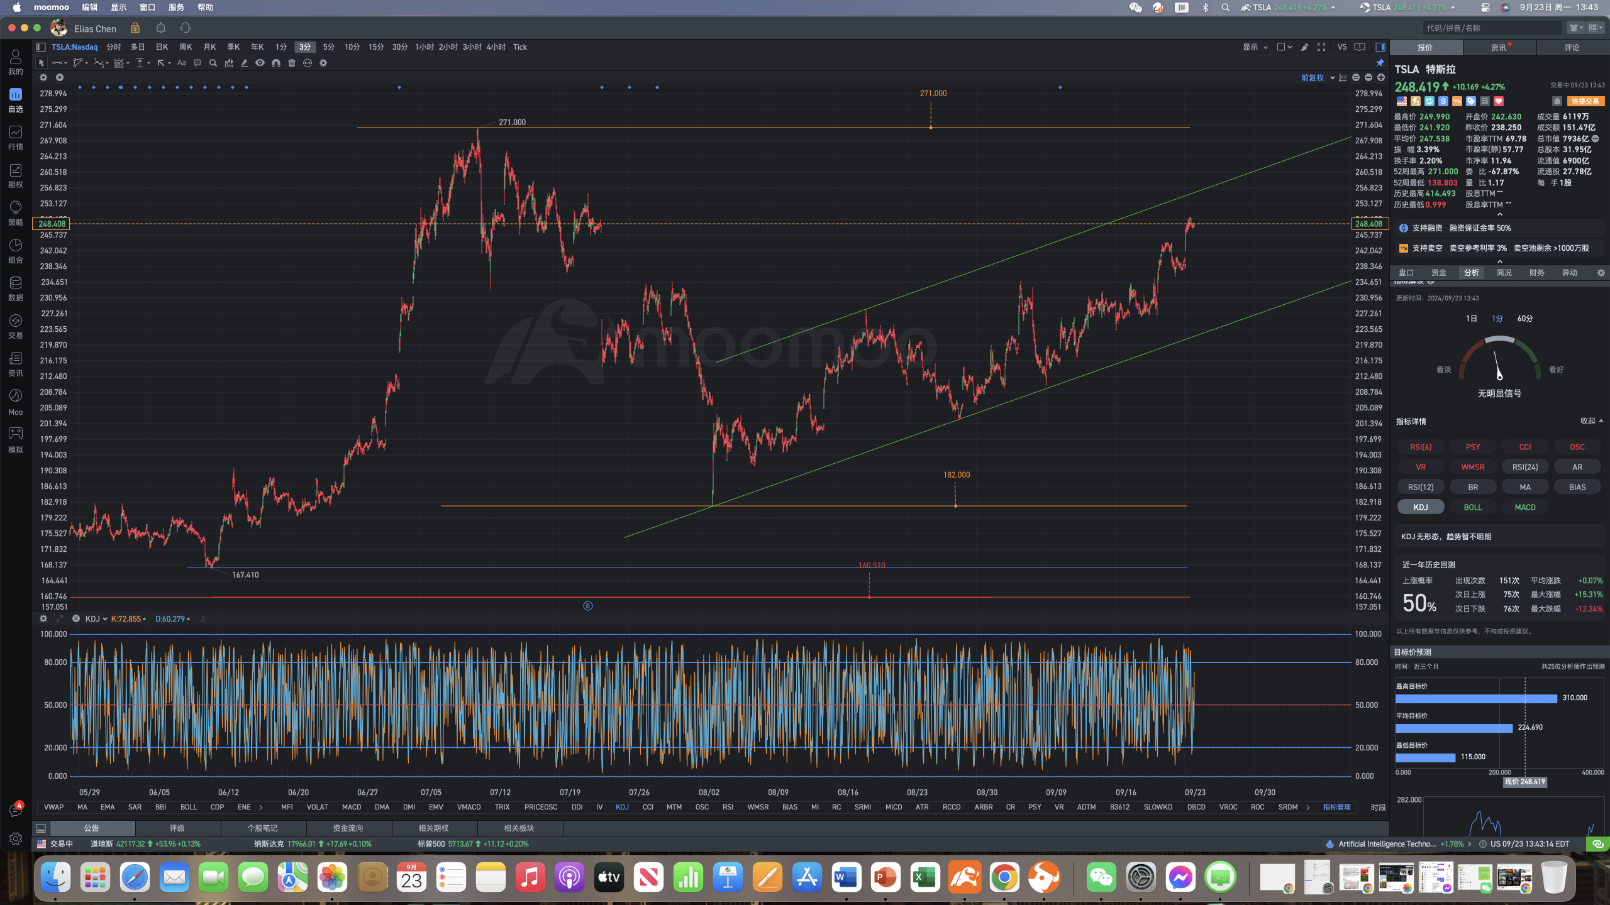Open the 资金流向 bottom tab
1610x905 pixels.
pyautogui.click(x=348, y=828)
